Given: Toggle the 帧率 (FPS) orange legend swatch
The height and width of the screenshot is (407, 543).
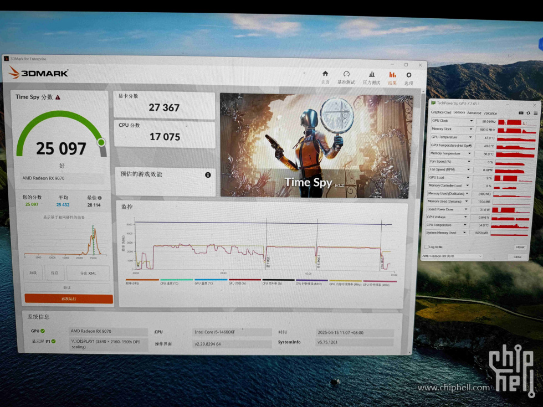Looking at the screenshot, I should click(142, 280).
